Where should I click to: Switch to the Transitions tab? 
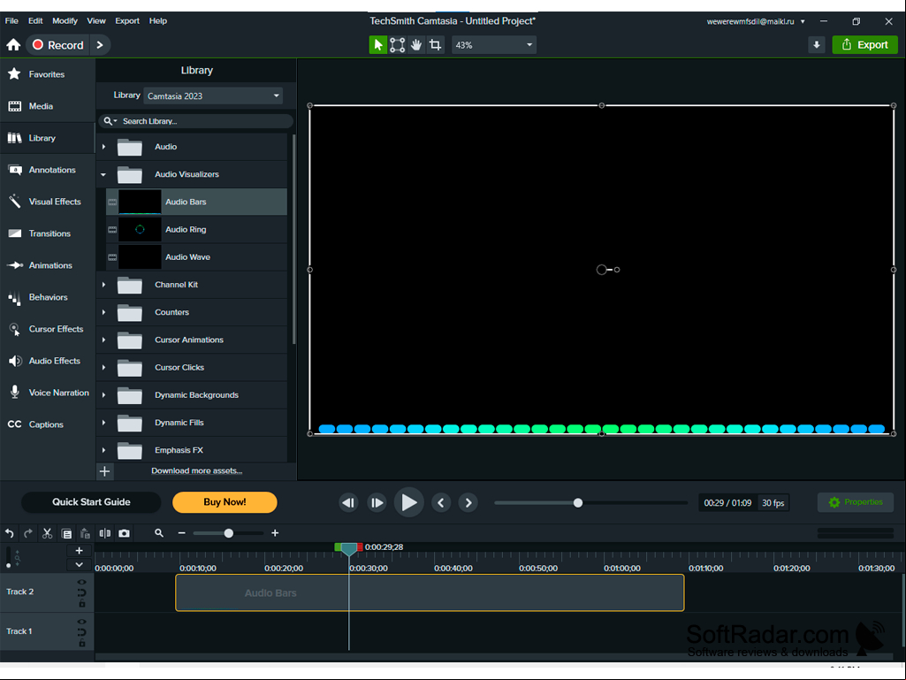click(x=48, y=233)
